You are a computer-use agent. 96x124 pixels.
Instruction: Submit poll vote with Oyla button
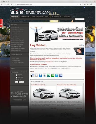click(16, 82)
